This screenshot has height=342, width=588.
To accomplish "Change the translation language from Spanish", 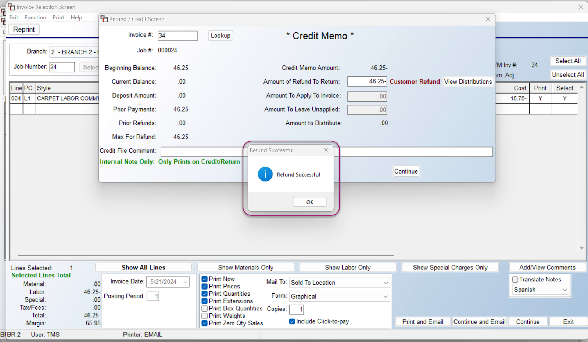I will click(x=564, y=290).
